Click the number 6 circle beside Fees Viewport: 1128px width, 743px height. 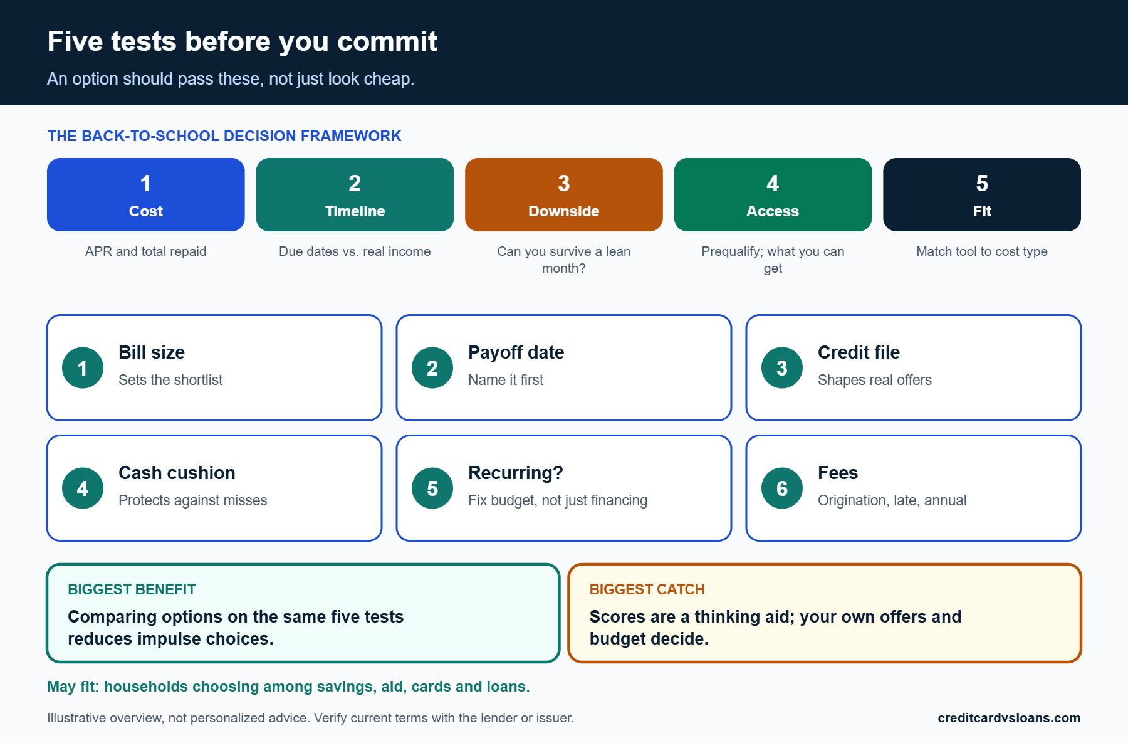pos(782,488)
